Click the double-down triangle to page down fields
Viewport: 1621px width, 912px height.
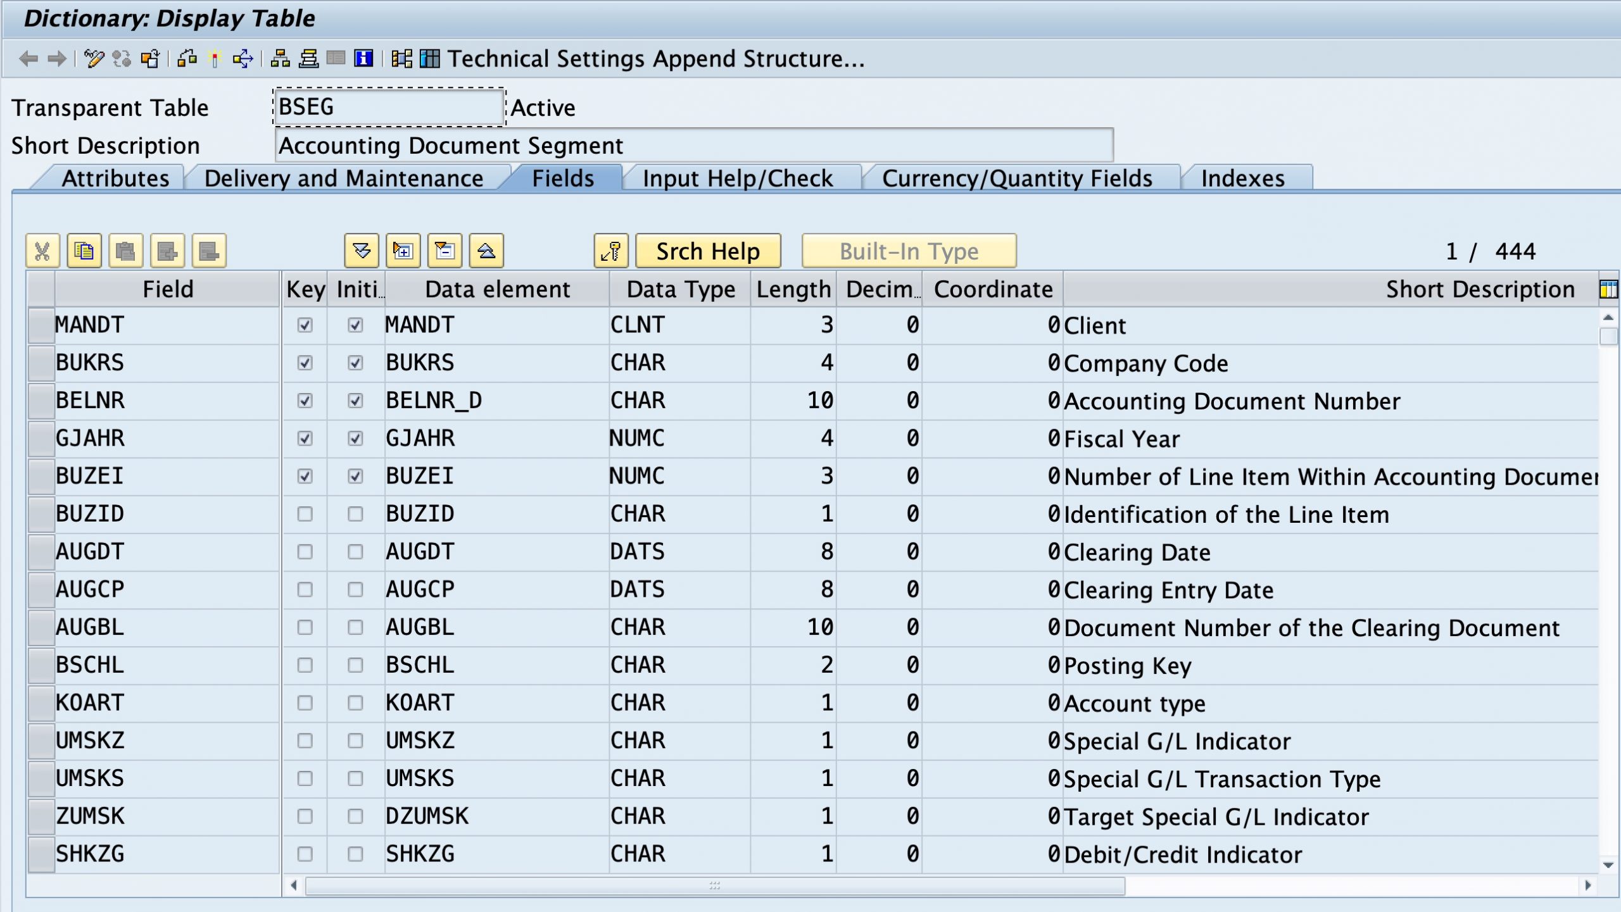[362, 251]
